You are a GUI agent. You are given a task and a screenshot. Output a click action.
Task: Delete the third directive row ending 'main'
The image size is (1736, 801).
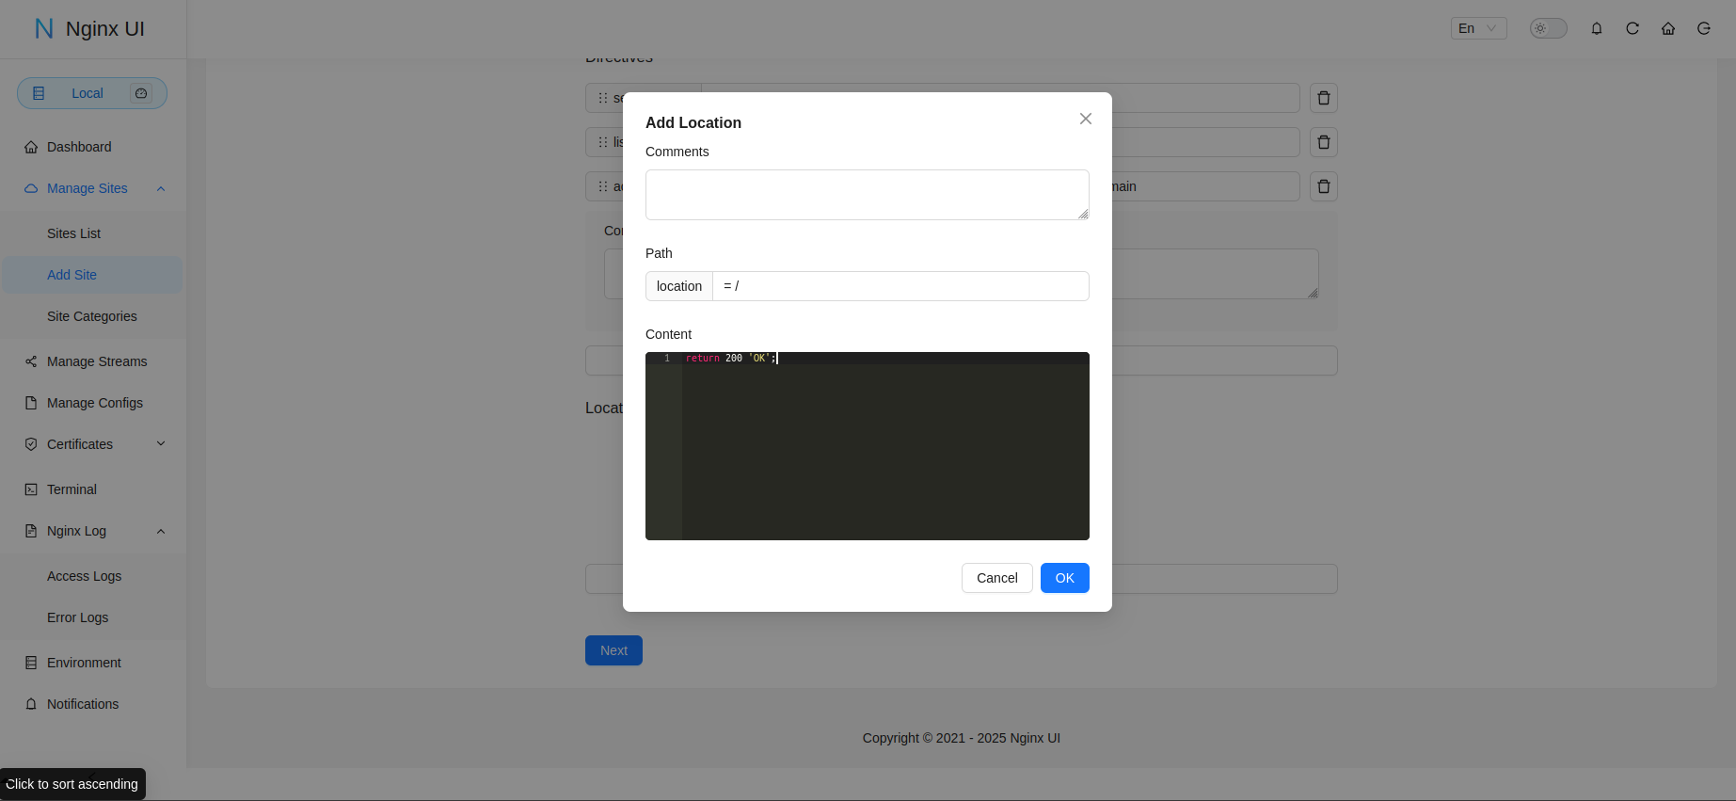pyautogui.click(x=1324, y=186)
